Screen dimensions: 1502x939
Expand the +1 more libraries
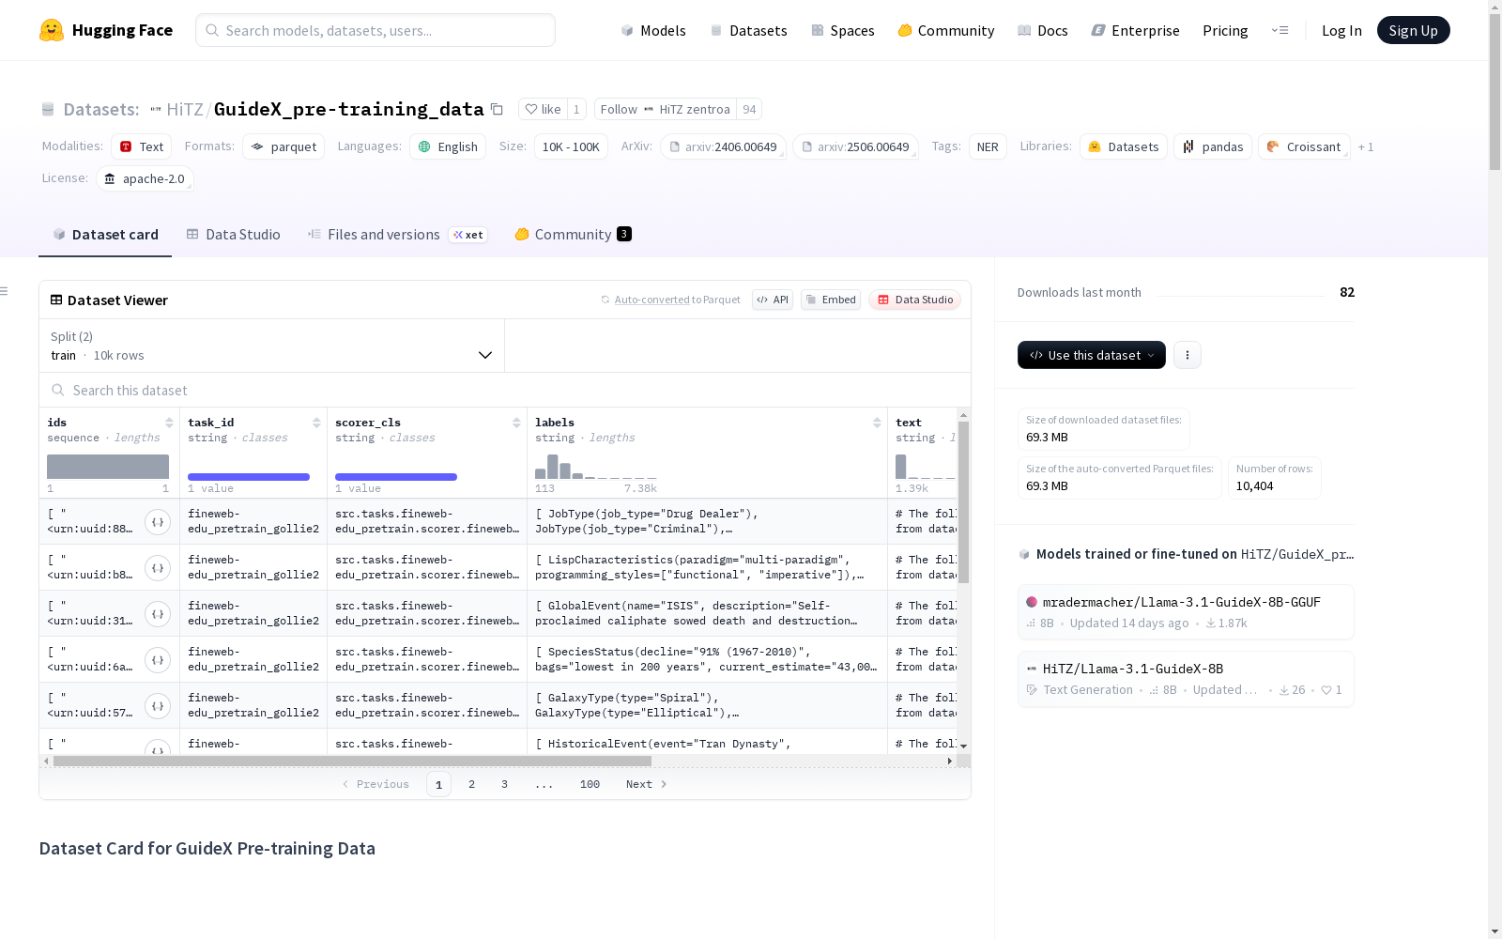[x=1366, y=146]
